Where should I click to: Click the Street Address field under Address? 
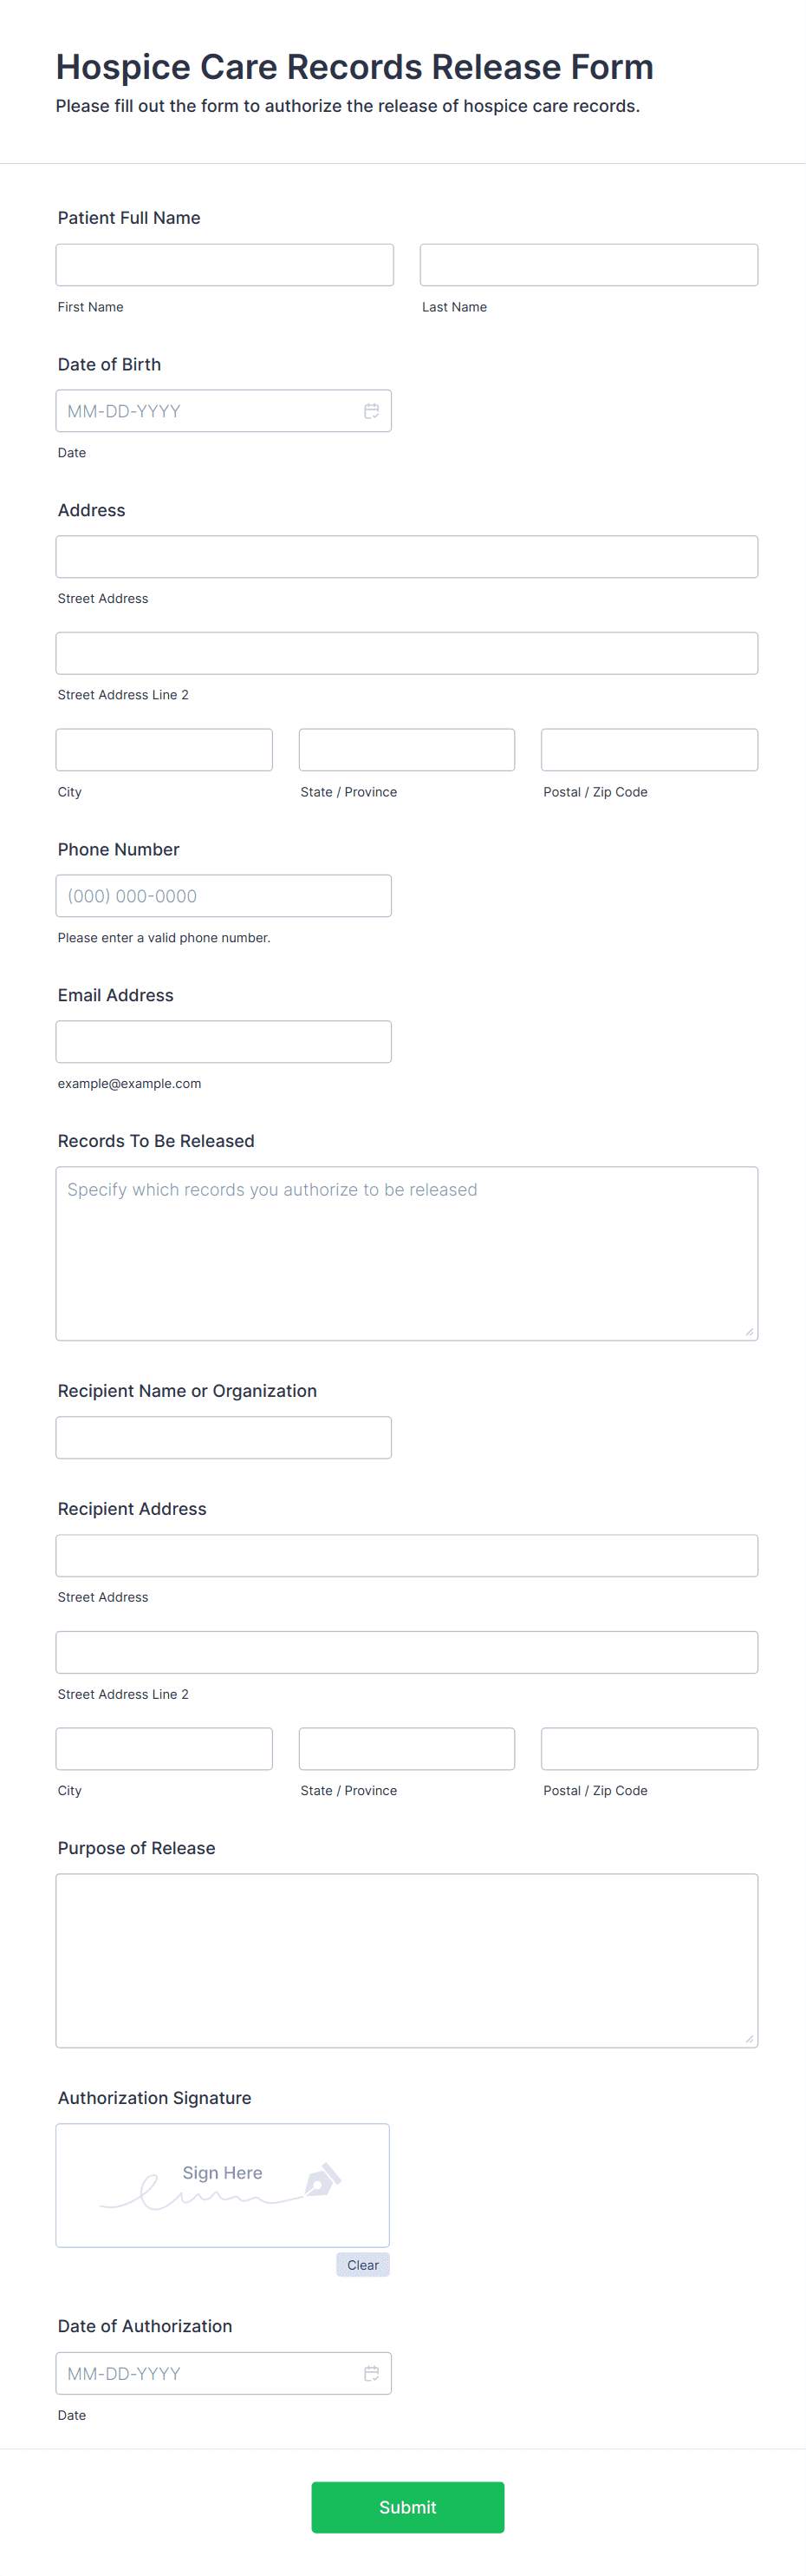[x=406, y=556]
